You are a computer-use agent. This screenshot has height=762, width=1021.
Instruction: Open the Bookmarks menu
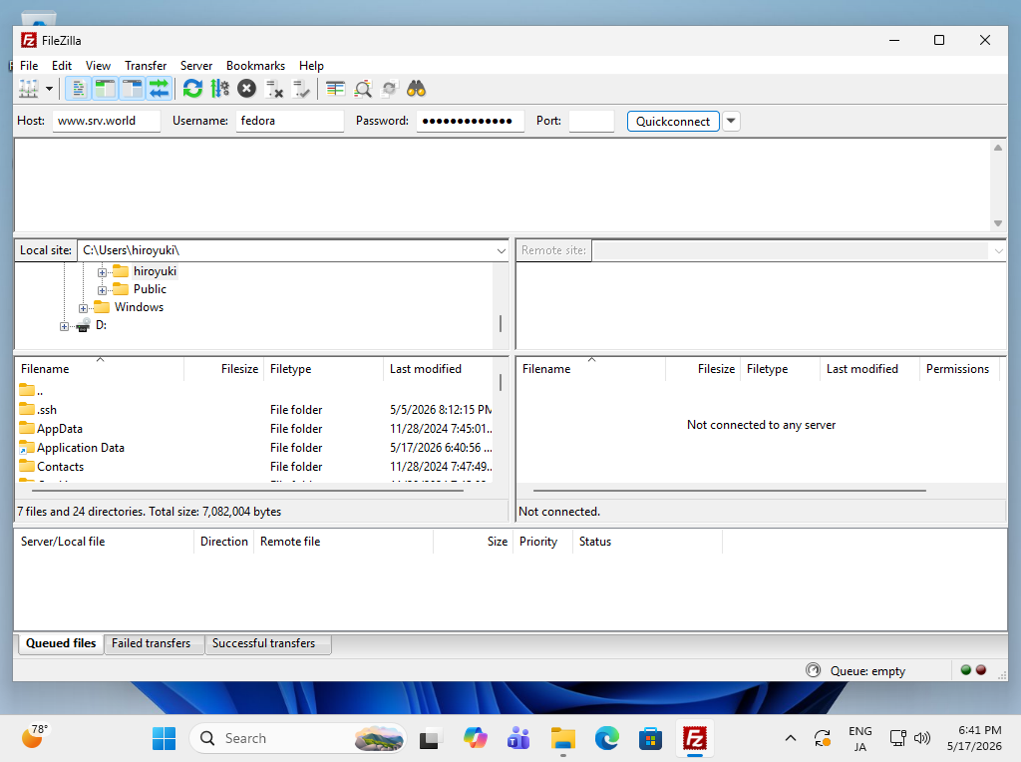coord(256,66)
